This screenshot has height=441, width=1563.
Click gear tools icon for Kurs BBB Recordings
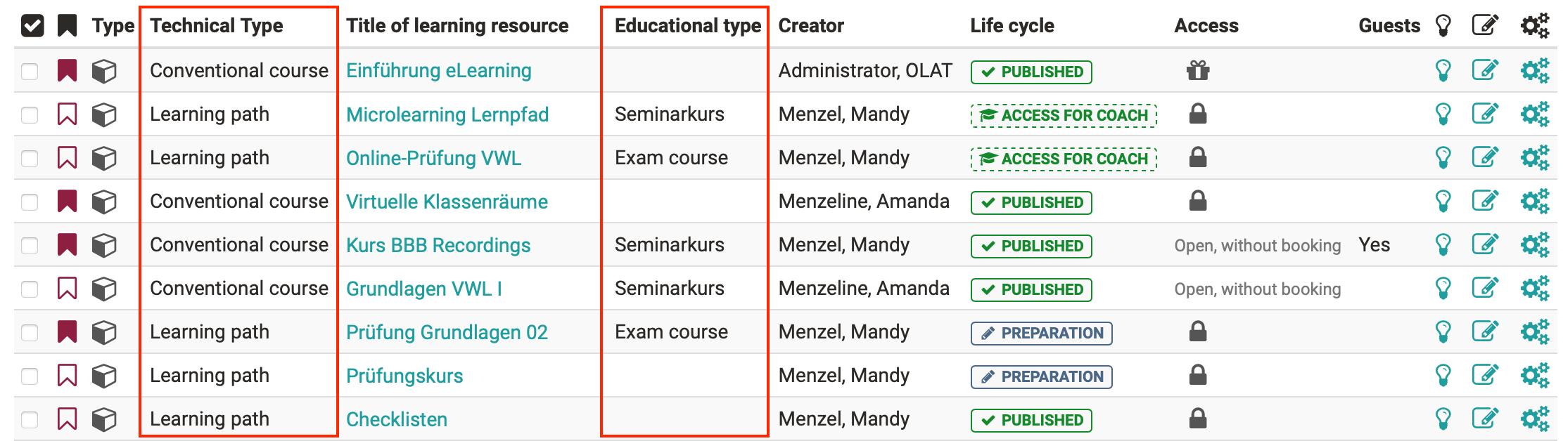[1534, 245]
